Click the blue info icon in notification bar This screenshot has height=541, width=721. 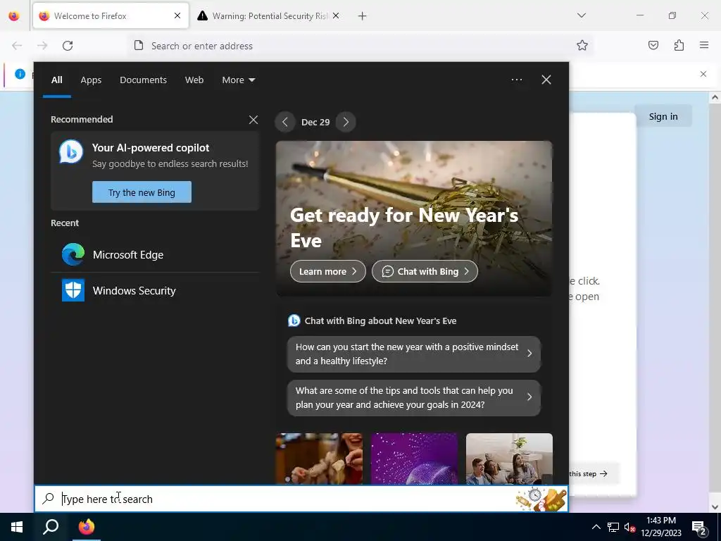[x=20, y=73]
